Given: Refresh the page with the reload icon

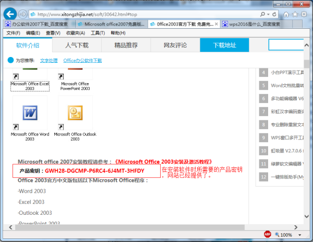Looking at the screenshot, I should (x=274, y=14).
